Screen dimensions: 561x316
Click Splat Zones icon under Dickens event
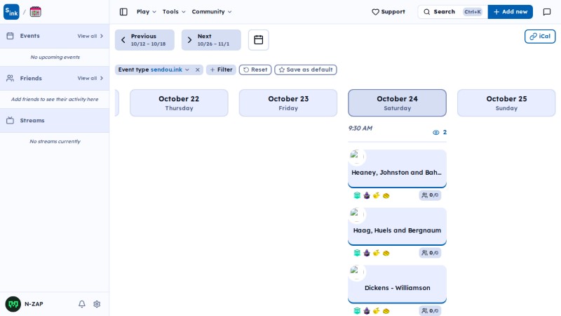click(357, 310)
